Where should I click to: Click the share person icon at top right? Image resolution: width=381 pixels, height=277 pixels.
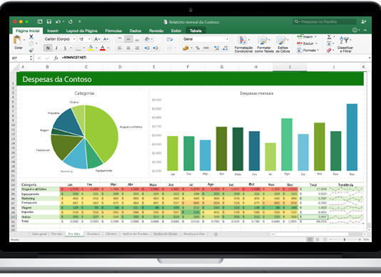(363, 21)
